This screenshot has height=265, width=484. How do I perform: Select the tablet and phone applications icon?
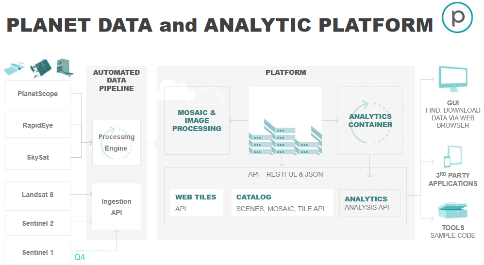pos(453,156)
